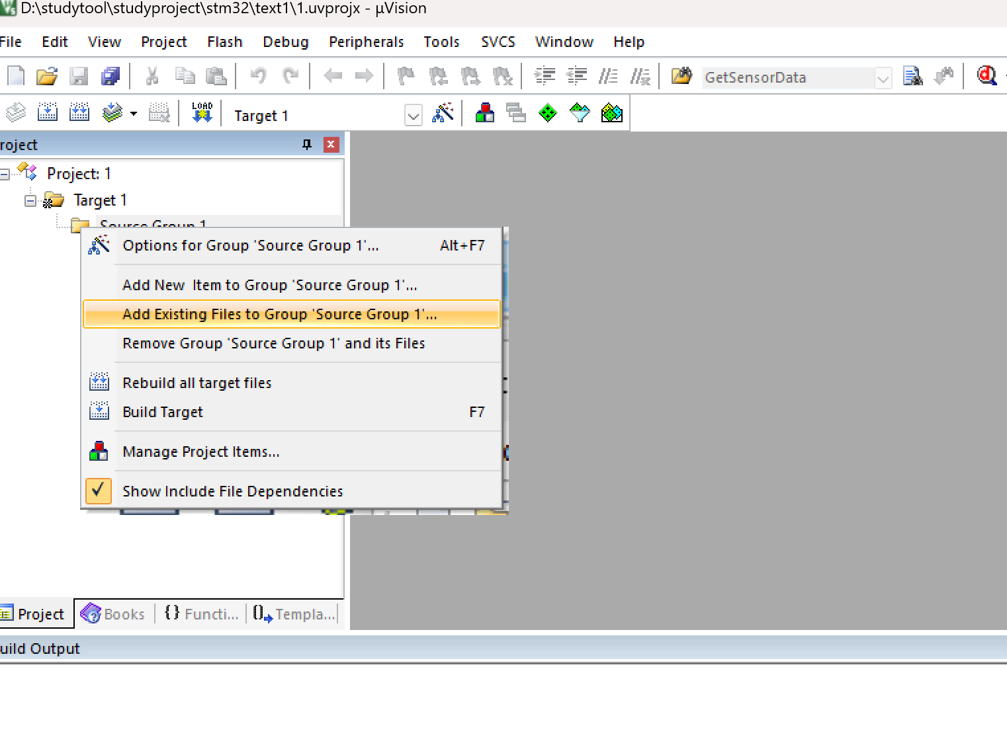Navigate forward with the right arrow
The width and height of the screenshot is (1007, 749).
(365, 77)
